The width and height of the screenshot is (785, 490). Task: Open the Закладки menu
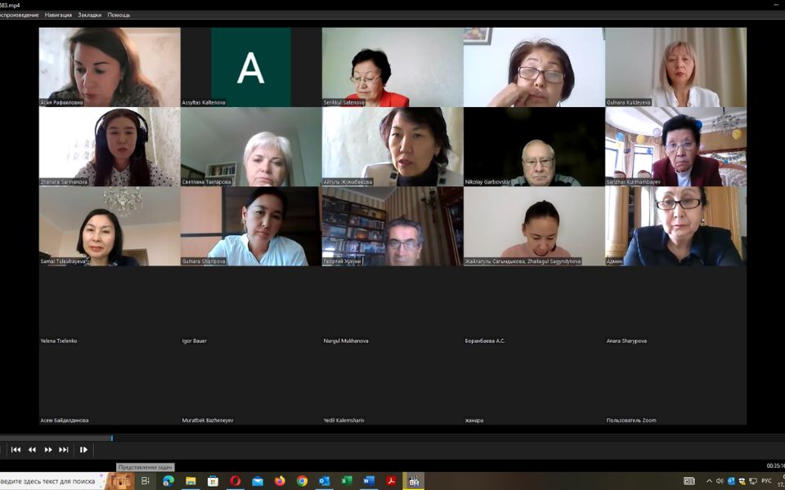[x=90, y=15]
